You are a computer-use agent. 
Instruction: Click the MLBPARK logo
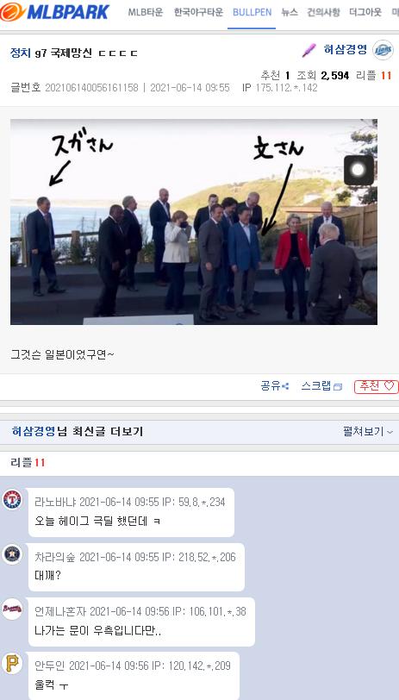pos(55,12)
